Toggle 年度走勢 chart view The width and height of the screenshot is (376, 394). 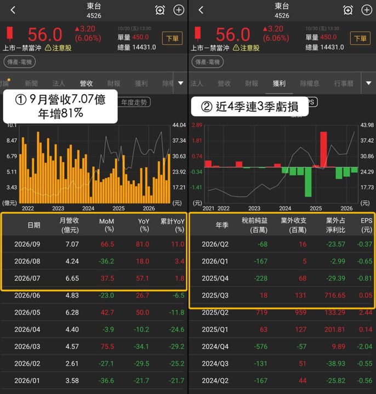pyautogui.click(x=134, y=102)
